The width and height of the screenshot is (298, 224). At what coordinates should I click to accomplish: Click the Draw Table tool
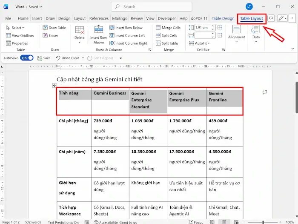54,28
